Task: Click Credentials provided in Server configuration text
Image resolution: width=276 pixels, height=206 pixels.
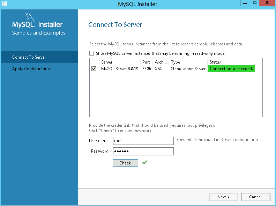Action: coord(217,140)
